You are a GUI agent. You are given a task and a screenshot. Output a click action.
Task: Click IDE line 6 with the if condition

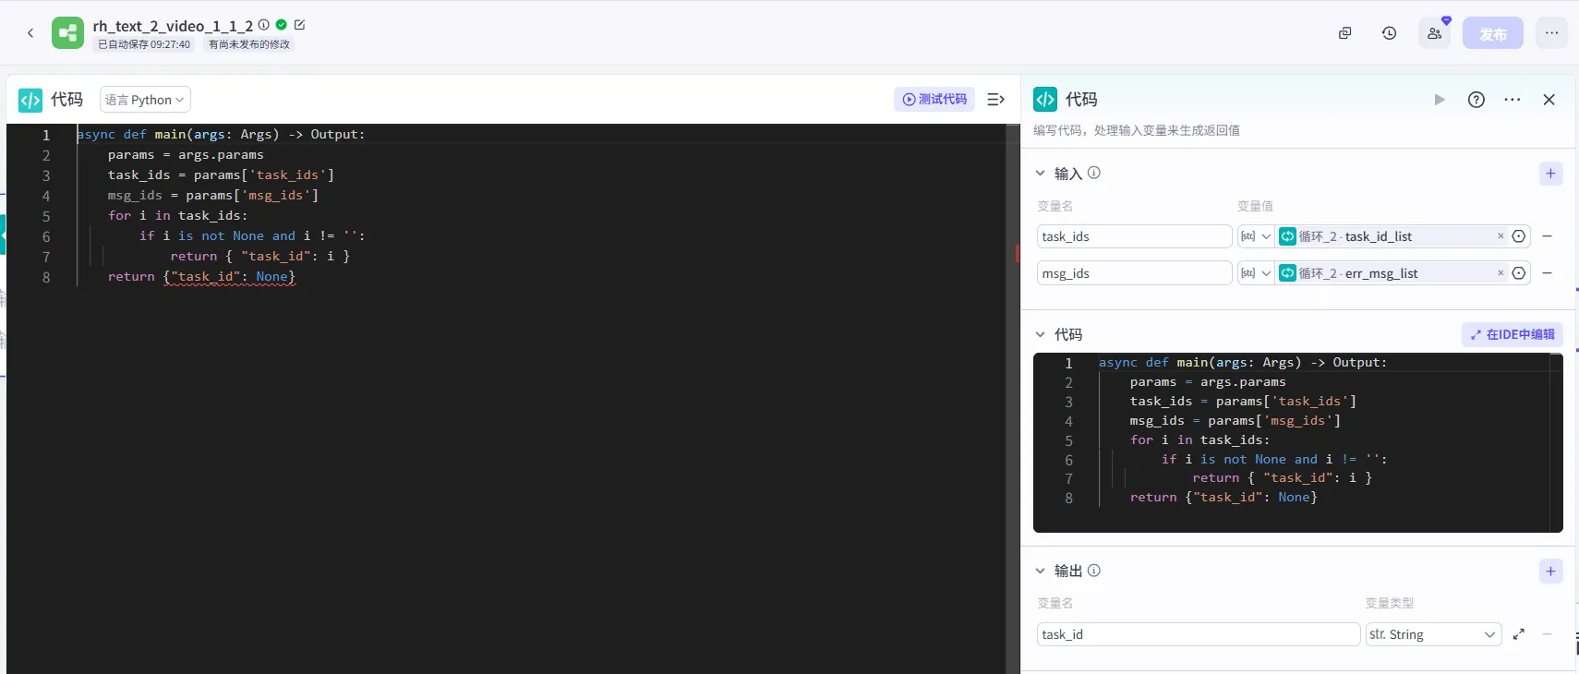pos(252,236)
